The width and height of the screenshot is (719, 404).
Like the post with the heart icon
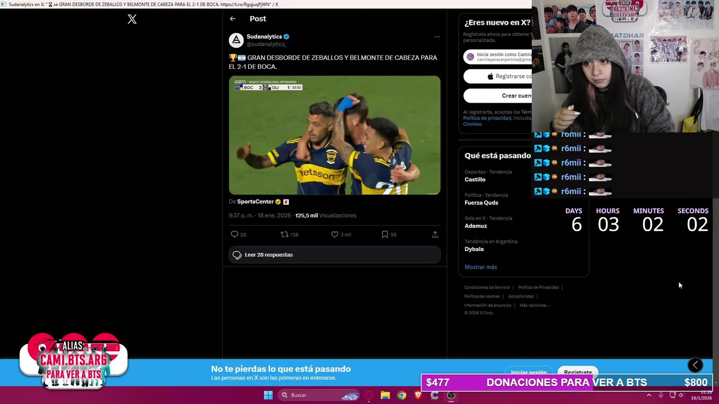pyautogui.click(x=335, y=235)
